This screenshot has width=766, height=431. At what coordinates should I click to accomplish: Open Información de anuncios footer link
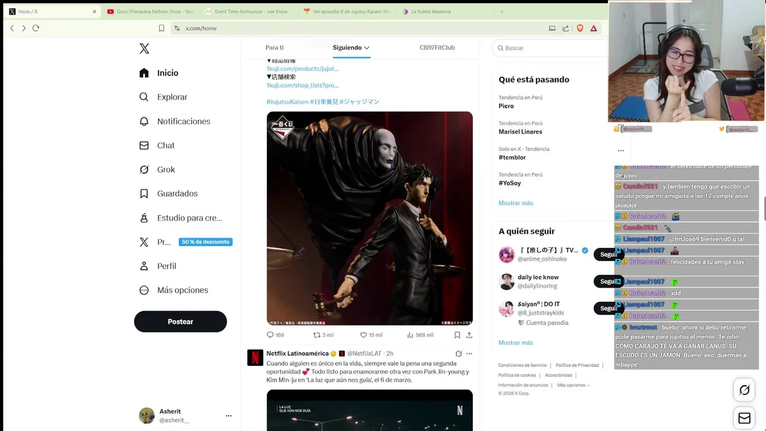[x=523, y=385]
